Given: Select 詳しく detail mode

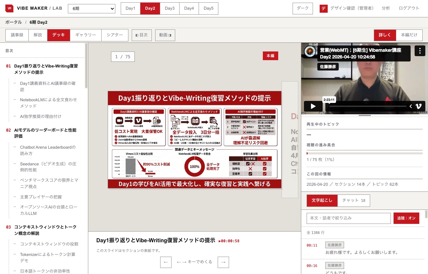Looking at the screenshot, I should click(x=385, y=35).
